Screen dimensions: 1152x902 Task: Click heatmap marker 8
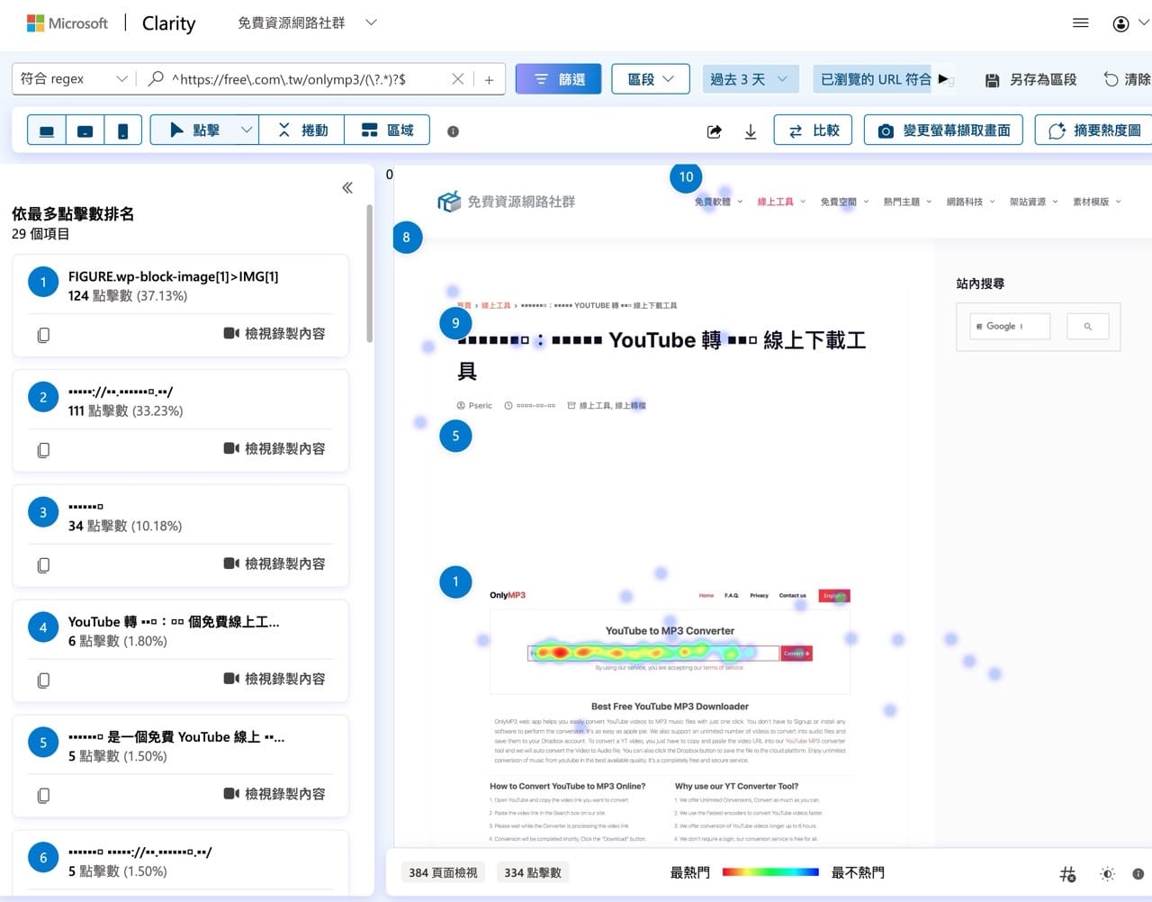tap(406, 238)
